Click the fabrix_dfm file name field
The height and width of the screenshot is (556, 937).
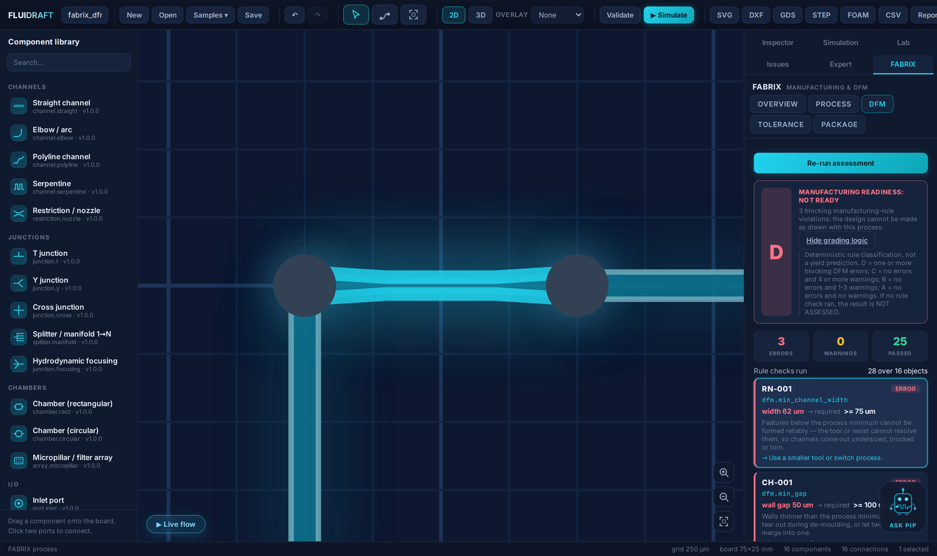pyautogui.click(x=85, y=15)
